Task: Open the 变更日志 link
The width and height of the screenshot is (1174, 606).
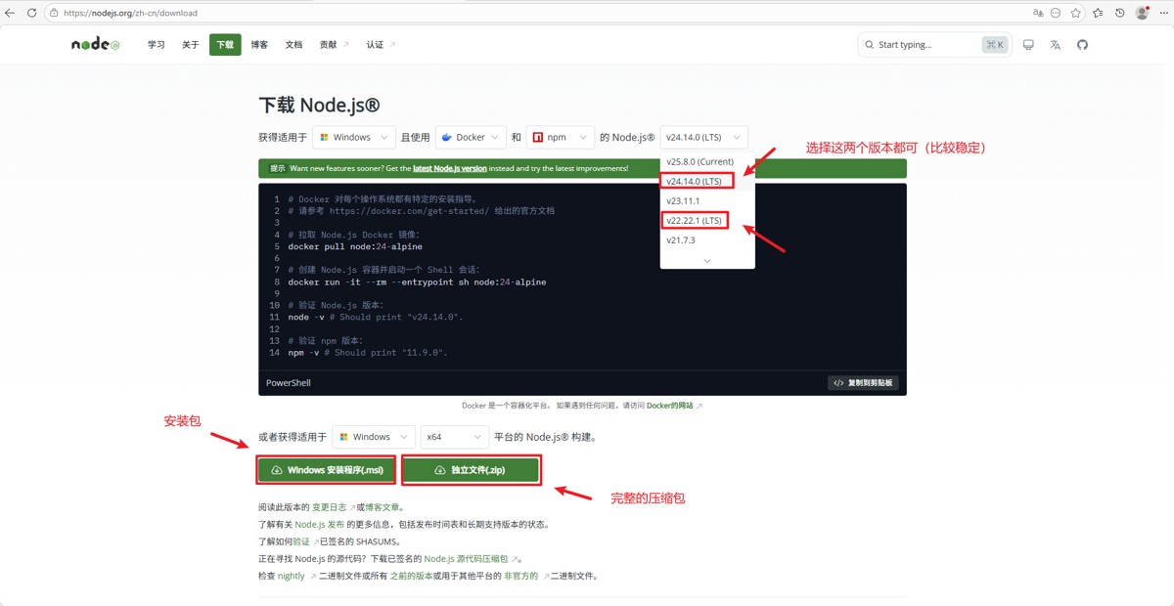Action: (334, 507)
